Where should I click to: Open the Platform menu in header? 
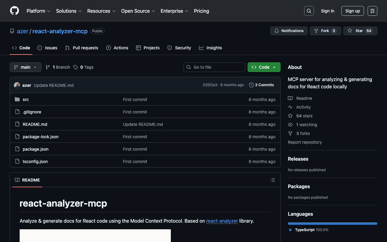pos(38,11)
